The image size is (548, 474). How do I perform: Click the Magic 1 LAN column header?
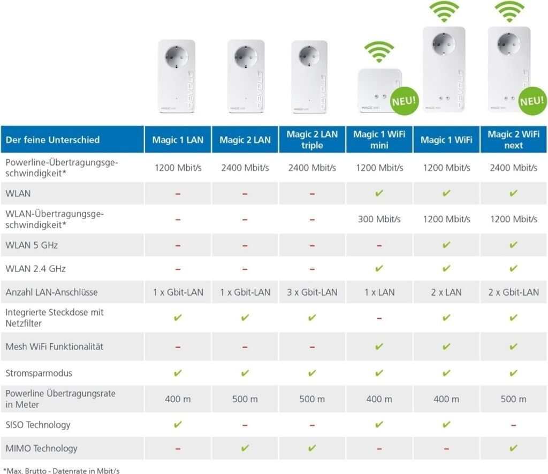click(178, 140)
